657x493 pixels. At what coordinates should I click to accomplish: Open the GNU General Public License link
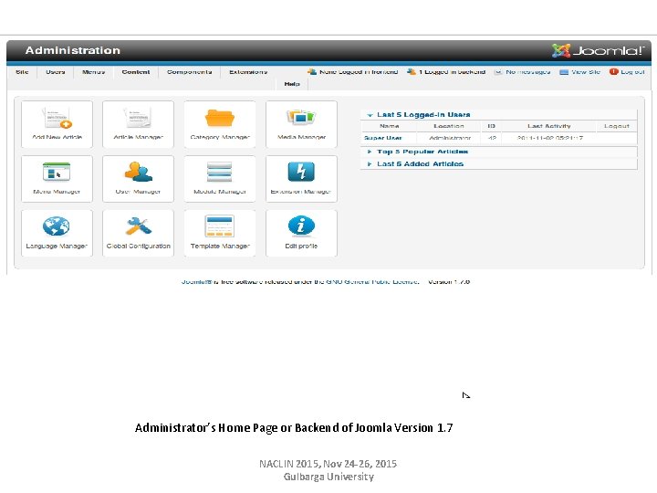(x=372, y=282)
